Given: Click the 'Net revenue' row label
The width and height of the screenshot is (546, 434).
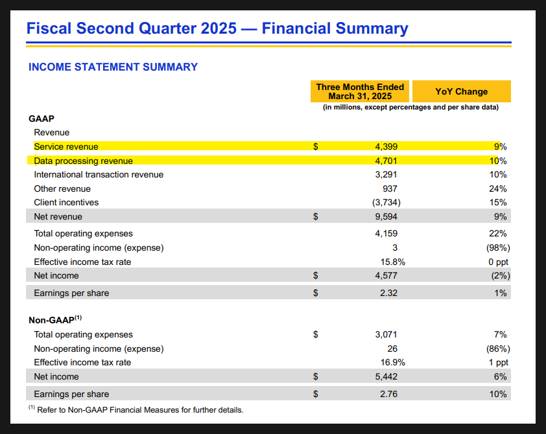Looking at the screenshot, I should coord(58,216).
